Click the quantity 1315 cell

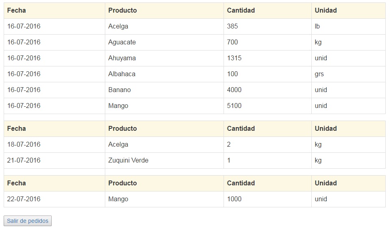tap(234, 58)
